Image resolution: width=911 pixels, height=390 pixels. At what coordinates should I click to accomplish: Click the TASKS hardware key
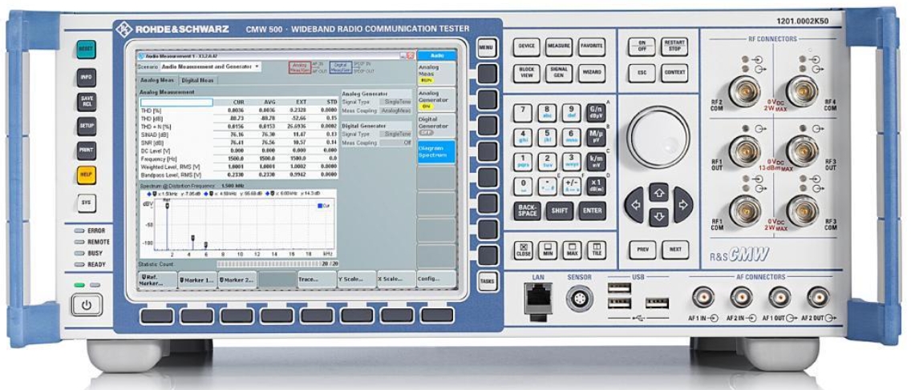click(x=487, y=281)
